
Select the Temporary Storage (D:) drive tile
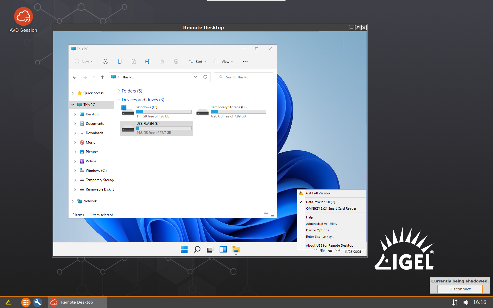click(x=231, y=112)
